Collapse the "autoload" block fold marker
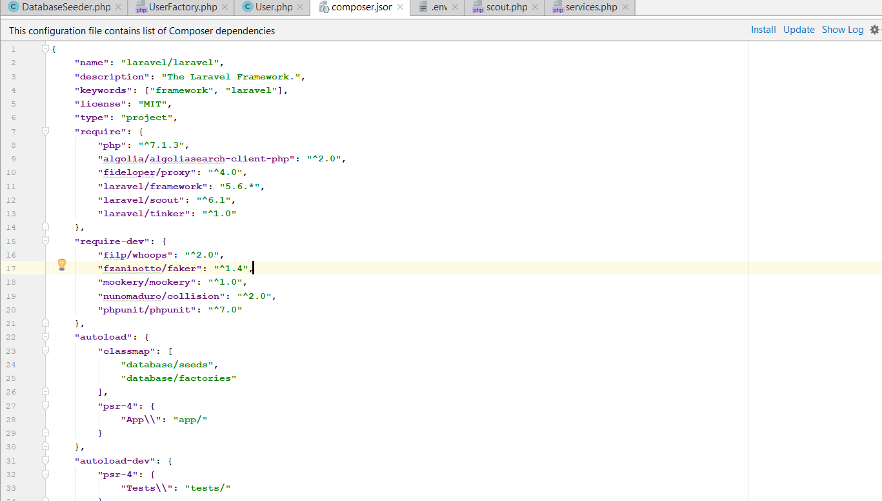This screenshot has height=501, width=882. (45, 337)
